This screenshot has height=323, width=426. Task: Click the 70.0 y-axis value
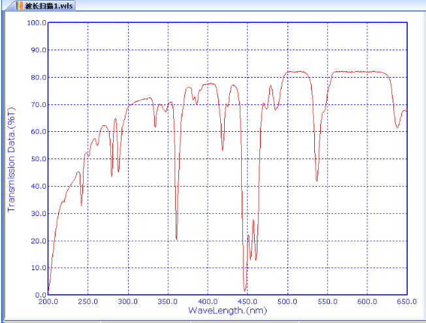[39, 104]
